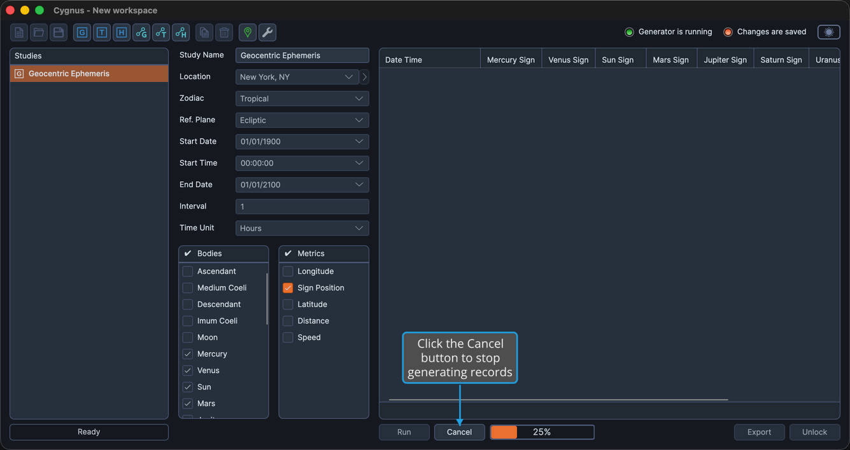Screen dimensions: 850x450
Task: Add a new geocentric study with G icon
Action: tap(82, 32)
